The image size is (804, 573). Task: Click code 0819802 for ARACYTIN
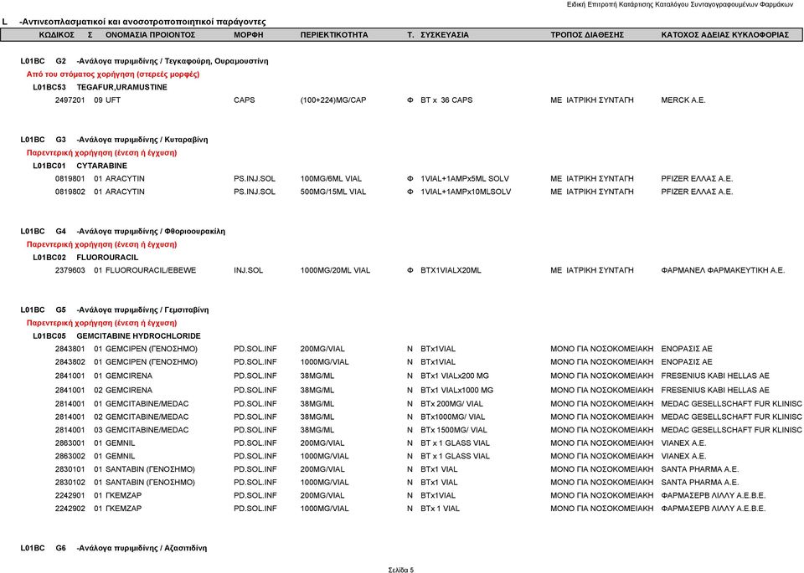click(70, 192)
